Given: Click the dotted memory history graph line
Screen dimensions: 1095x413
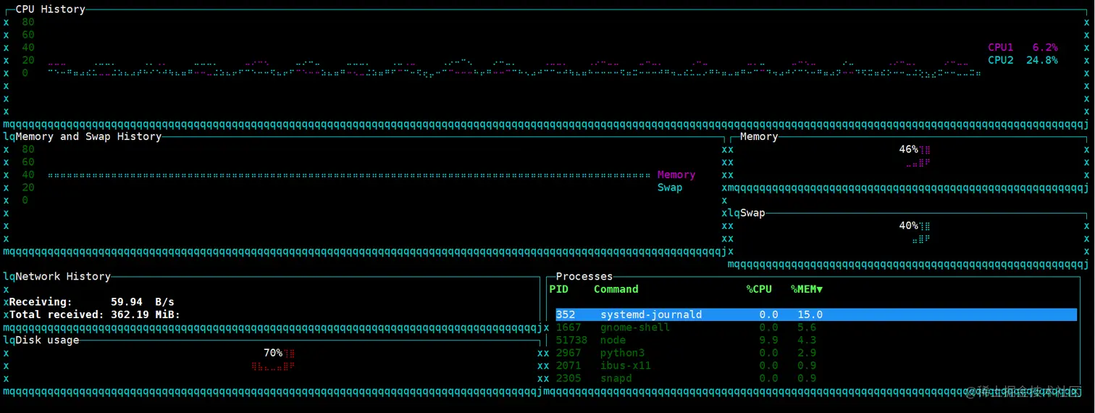Looking at the screenshot, I should (348, 175).
